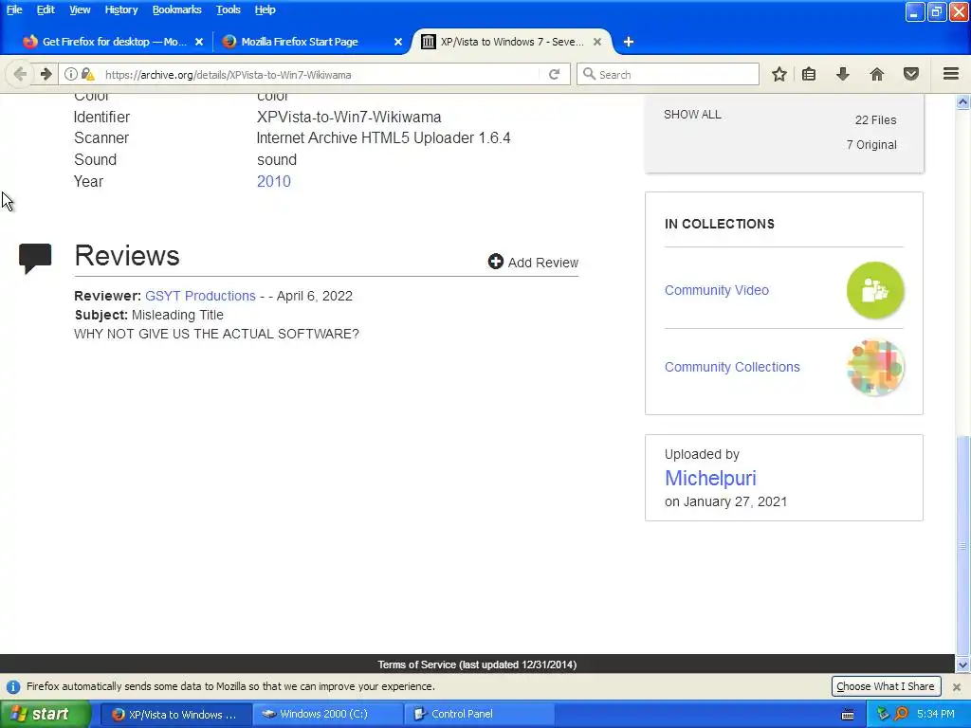Show bookmarks list icon
This screenshot has height=728, width=971.
[x=809, y=74]
